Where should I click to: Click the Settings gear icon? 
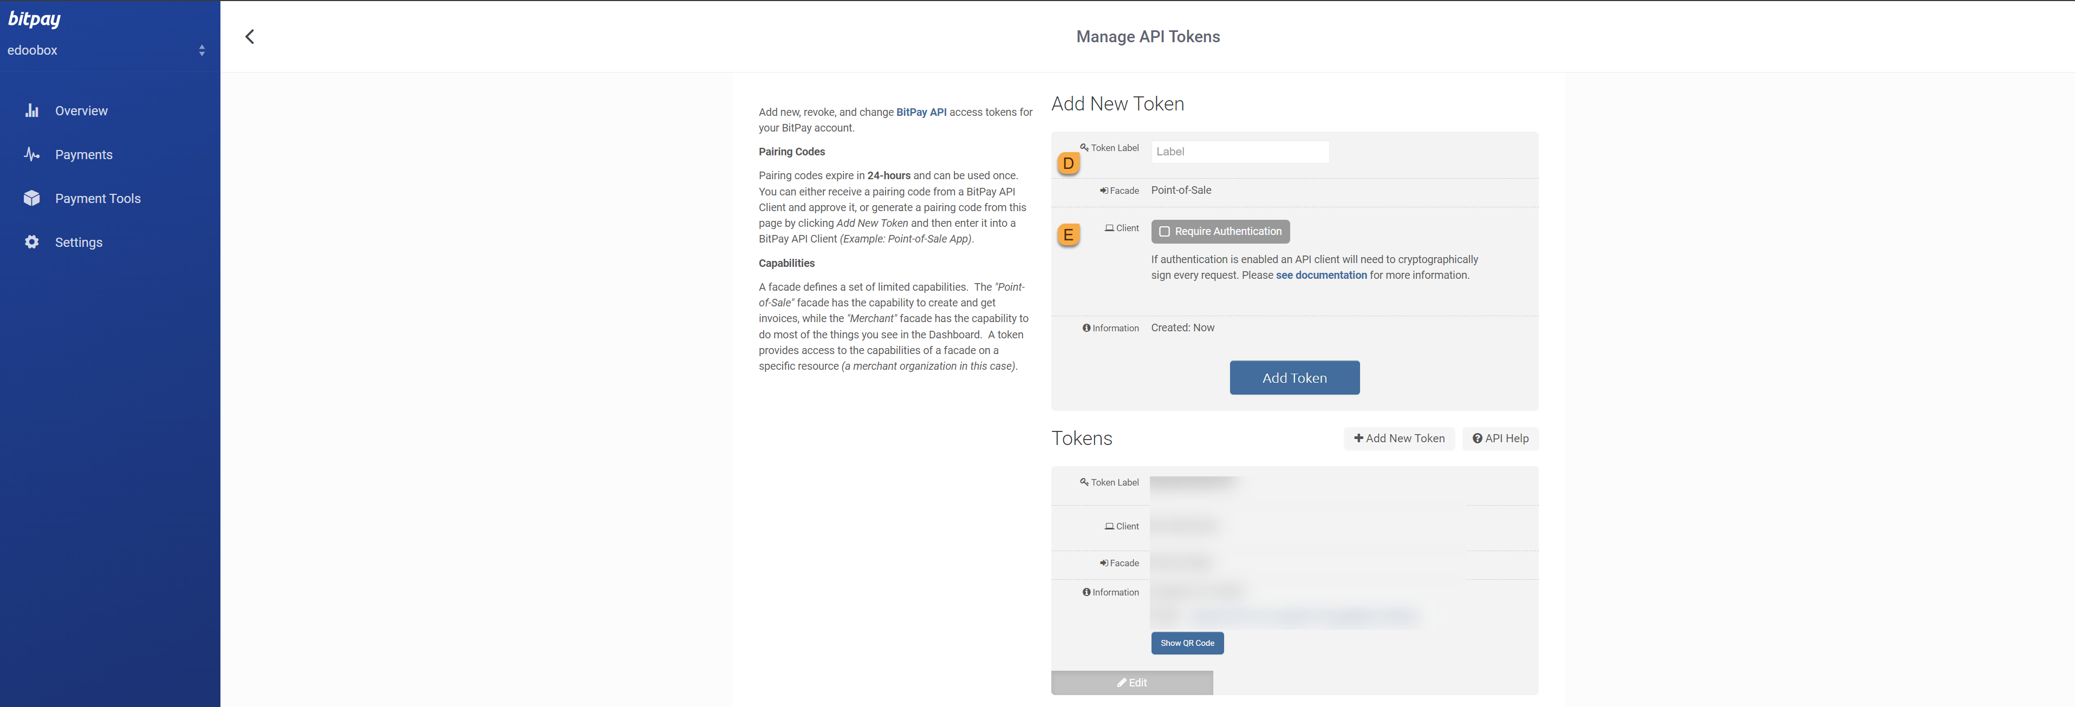click(x=31, y=241)
